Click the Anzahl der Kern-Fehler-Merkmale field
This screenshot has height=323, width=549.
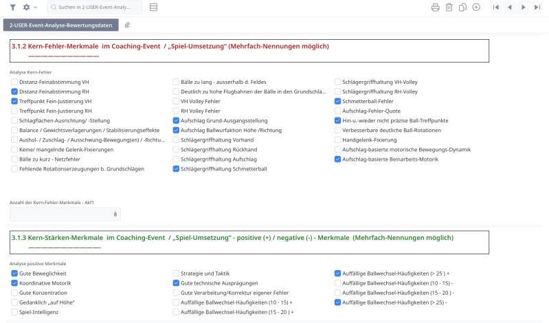[65, 214]
